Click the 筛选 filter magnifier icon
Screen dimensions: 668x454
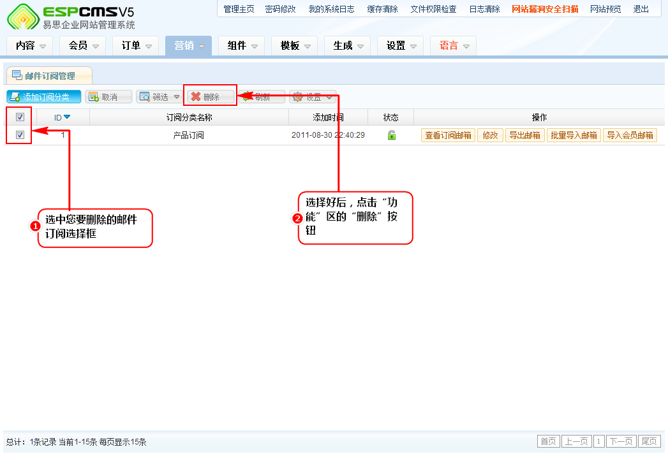pyautogui.click(x=144, y=97)
